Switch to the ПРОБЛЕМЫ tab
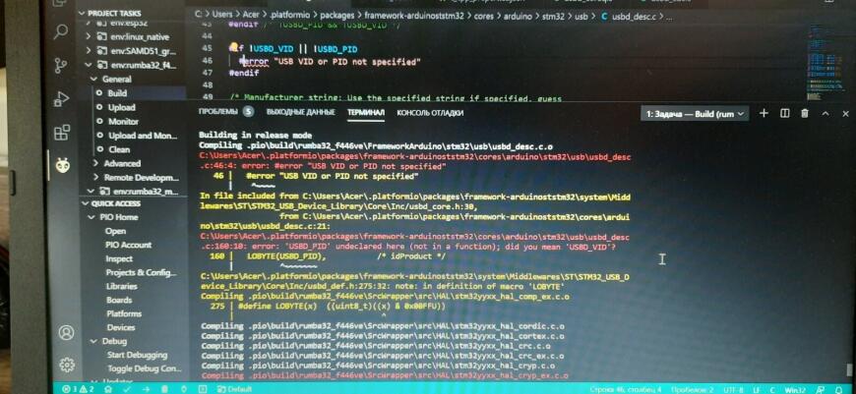 tap(225, 112)
